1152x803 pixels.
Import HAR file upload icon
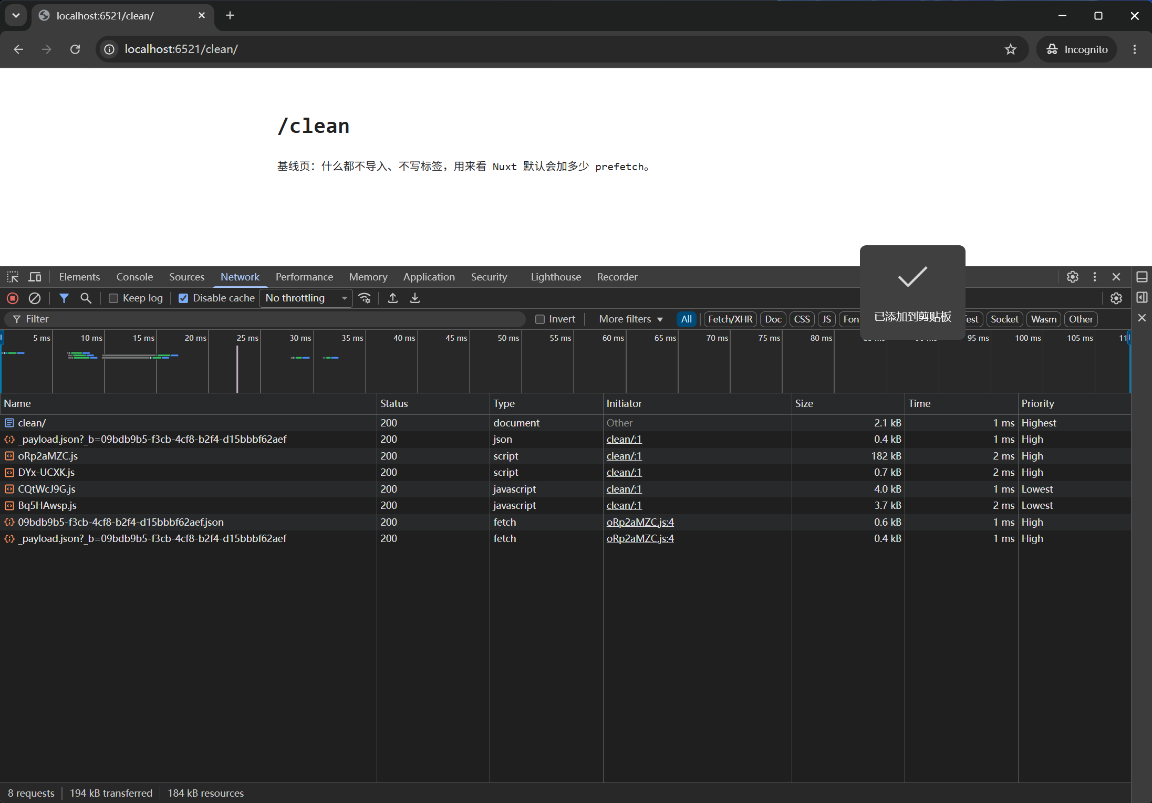coord(392,298)
